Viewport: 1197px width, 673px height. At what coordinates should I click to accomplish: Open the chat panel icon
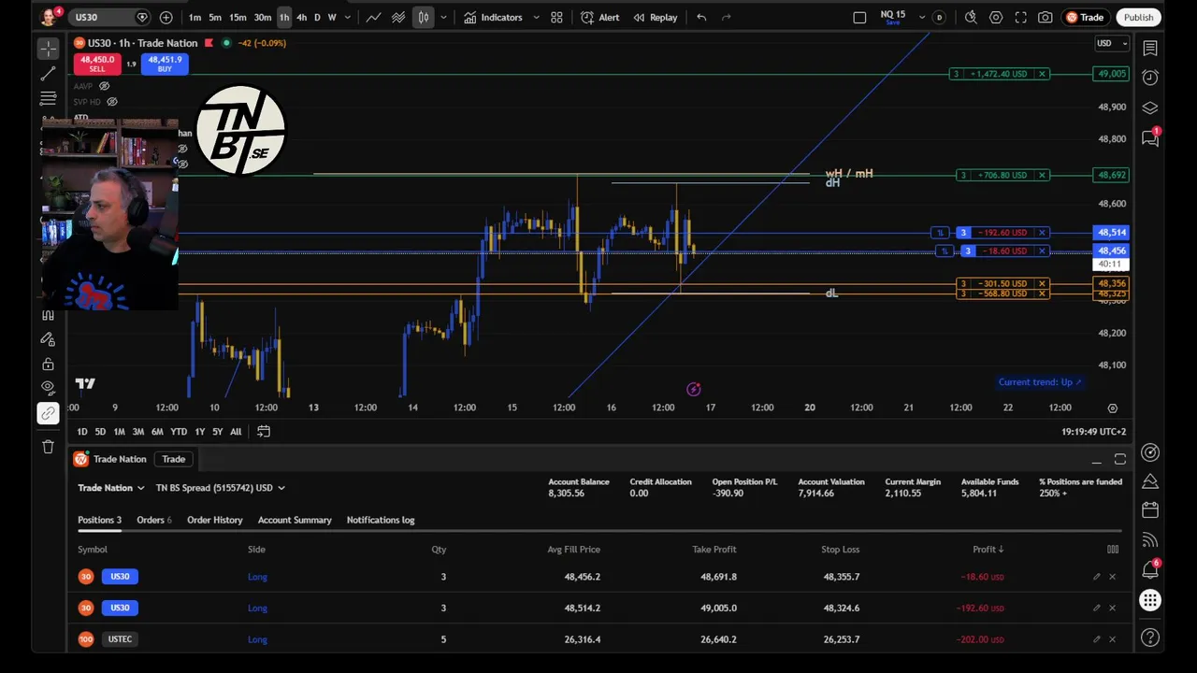click(x=1150, y=138)
